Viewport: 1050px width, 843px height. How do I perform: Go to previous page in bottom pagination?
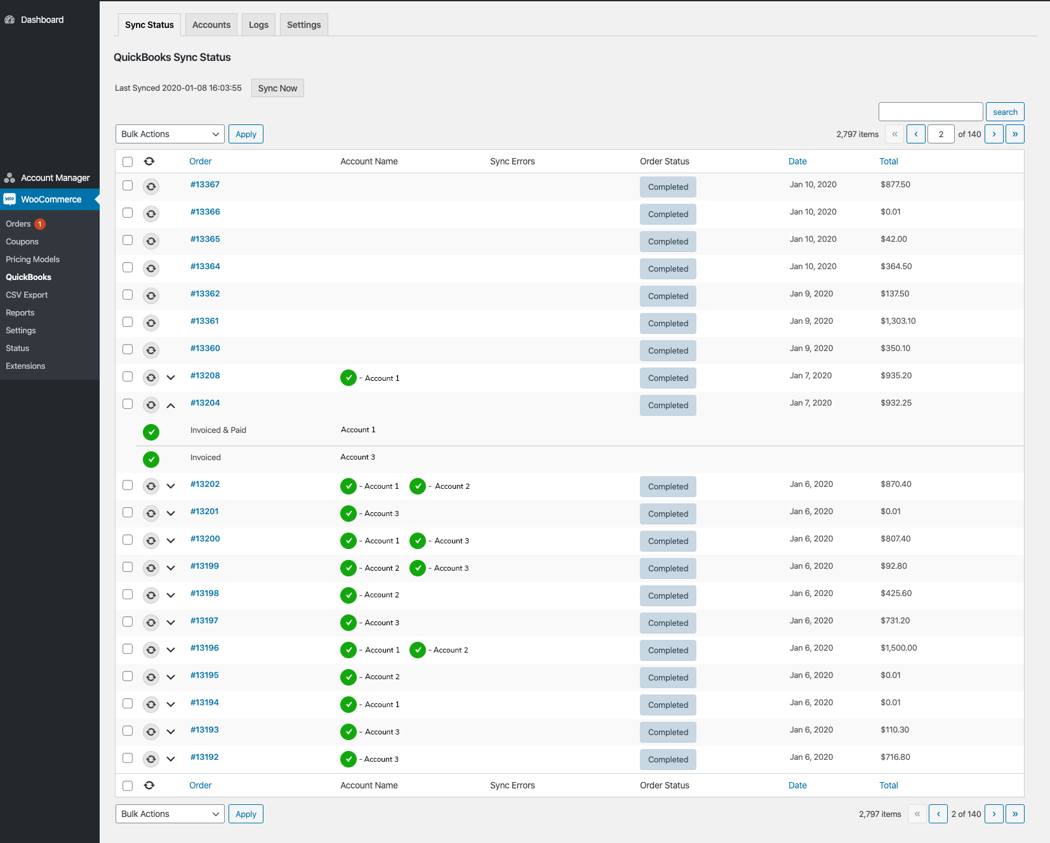pyautogui.click(x=938, y=814)
